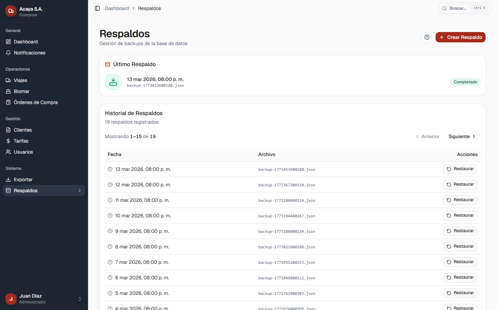The height and width of the screenshot is (310, 497).
Task: Open the help question mark icon
Action: click(427, 37)
